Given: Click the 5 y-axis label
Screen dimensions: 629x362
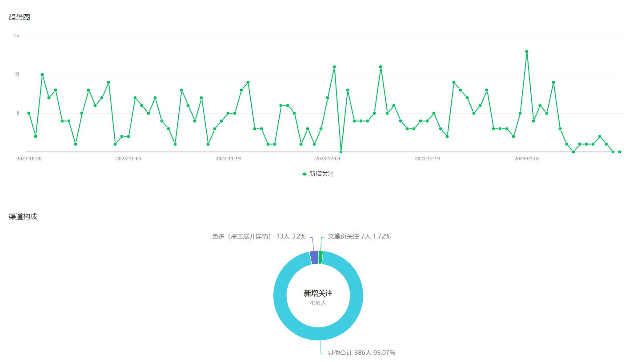Looking at the screenshot, I should tap(17, 113).
